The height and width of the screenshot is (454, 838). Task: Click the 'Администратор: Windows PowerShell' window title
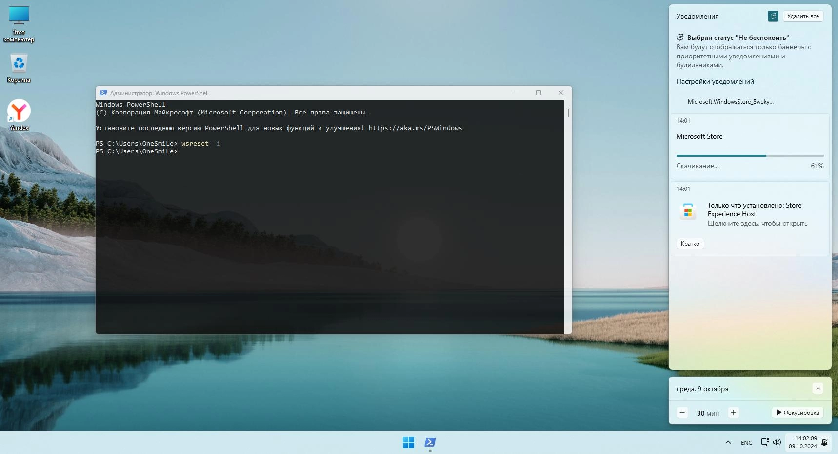point(160,93)
